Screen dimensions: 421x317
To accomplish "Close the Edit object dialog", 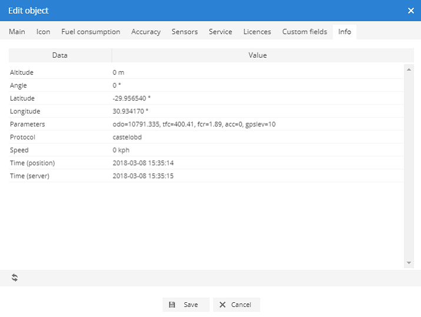I will [410, 11].
